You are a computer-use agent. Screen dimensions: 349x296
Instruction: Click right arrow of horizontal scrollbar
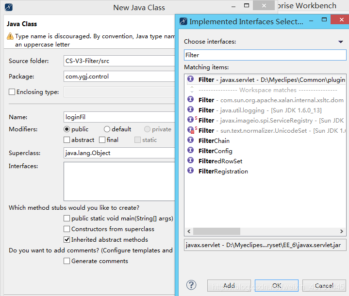click(342, 232)
